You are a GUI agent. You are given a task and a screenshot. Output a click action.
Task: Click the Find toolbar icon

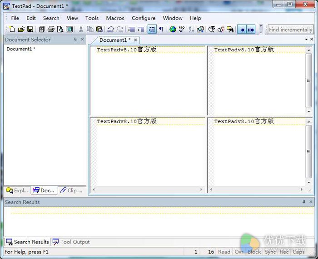[x=212, y=30]
